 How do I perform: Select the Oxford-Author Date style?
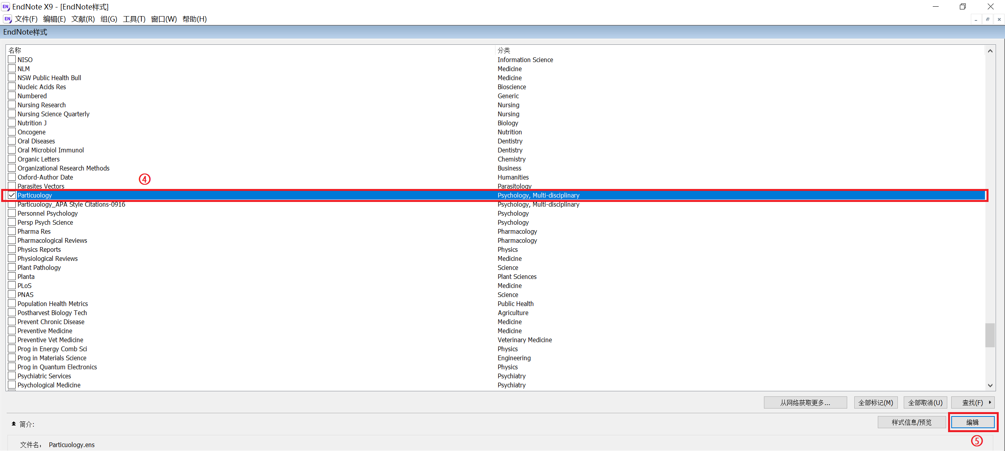pyautogui.click(x=45, y=177)
